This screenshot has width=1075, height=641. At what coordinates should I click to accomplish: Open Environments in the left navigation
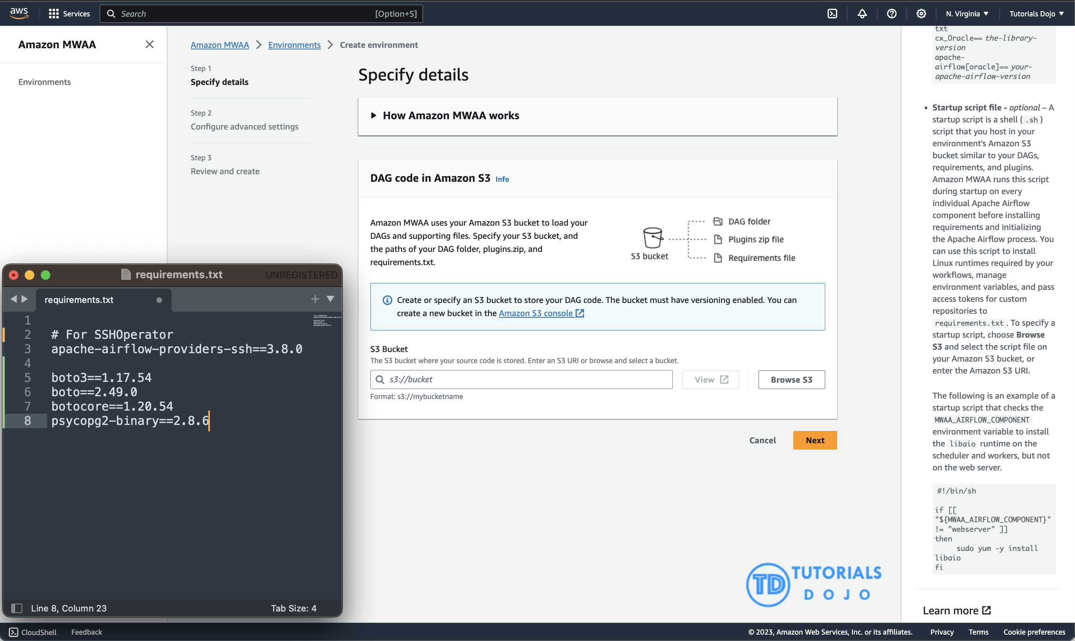tap(45, 82)
